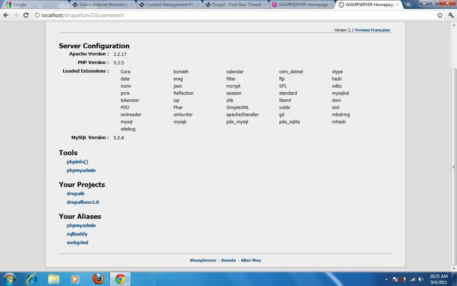Click the 'xdebug' extension name
The height and width of the screenshot is (286, 457).
128,129
